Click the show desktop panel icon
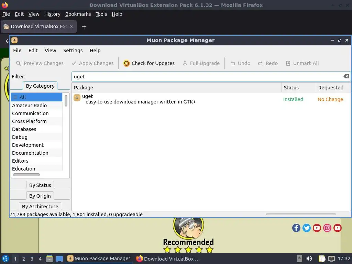Image resolution: width=352 pixels, height=264 pixels. click(x=59, y=258)
